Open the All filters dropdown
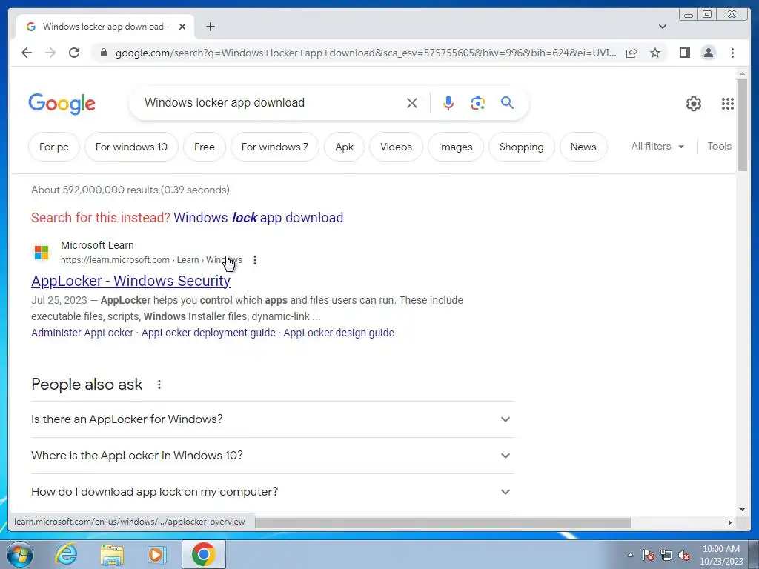This screenshot has height=569, width=759. [x=657, y=146]
